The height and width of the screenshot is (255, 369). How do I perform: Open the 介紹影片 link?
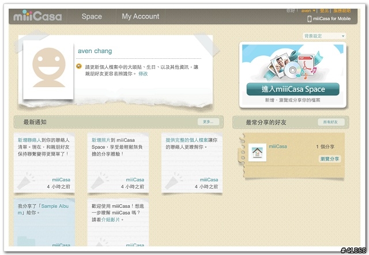(111, 219)
